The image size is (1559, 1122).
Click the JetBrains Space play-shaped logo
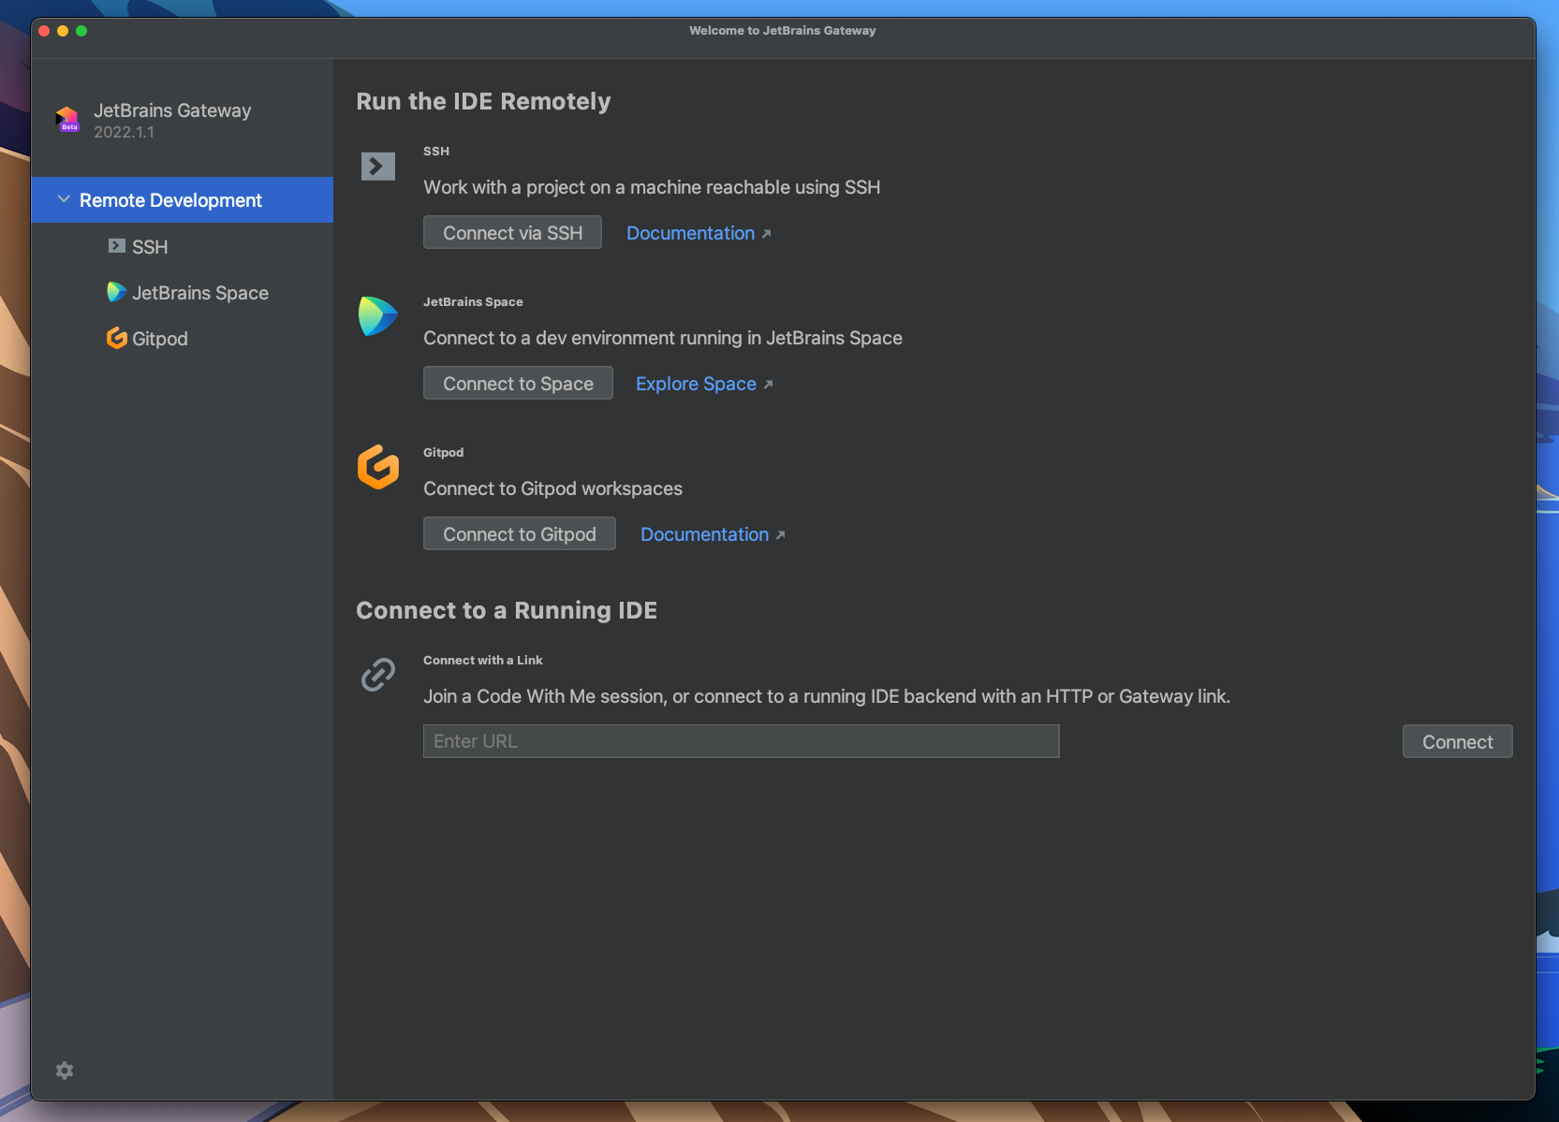pos(377,316)
